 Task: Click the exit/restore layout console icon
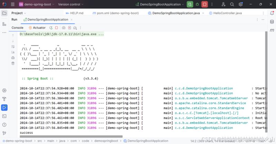point(70,28)
